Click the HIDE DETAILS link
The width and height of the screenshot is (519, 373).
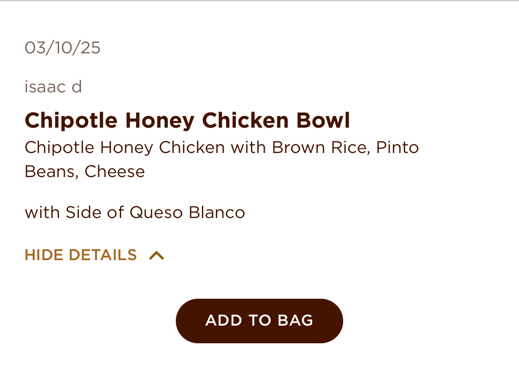tap(81, 255)
